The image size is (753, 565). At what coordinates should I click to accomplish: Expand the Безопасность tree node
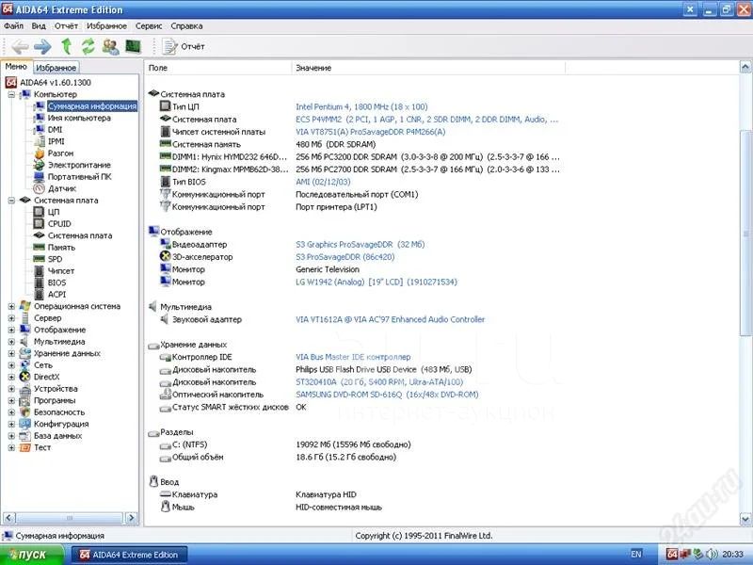coord(11,412)
